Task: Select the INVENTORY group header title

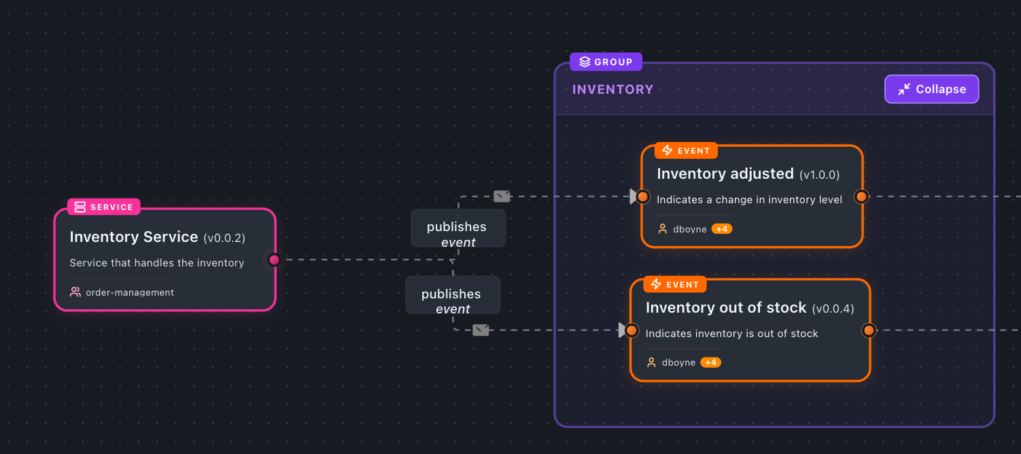Action: point(612,90)
